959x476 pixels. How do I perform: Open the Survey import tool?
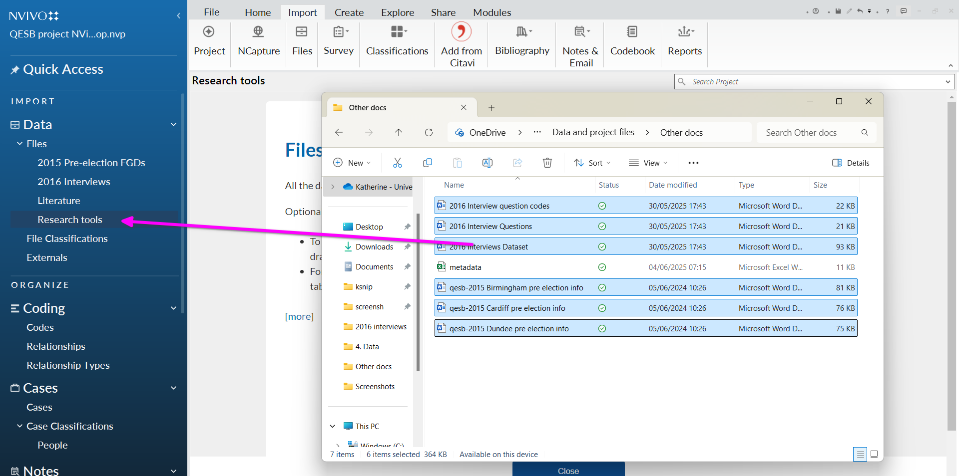tap(339, 32)
